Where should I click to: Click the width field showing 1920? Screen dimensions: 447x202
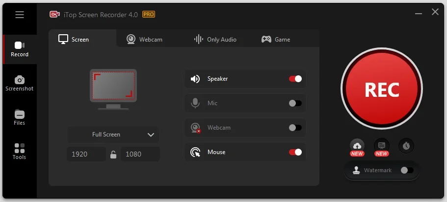86,154
